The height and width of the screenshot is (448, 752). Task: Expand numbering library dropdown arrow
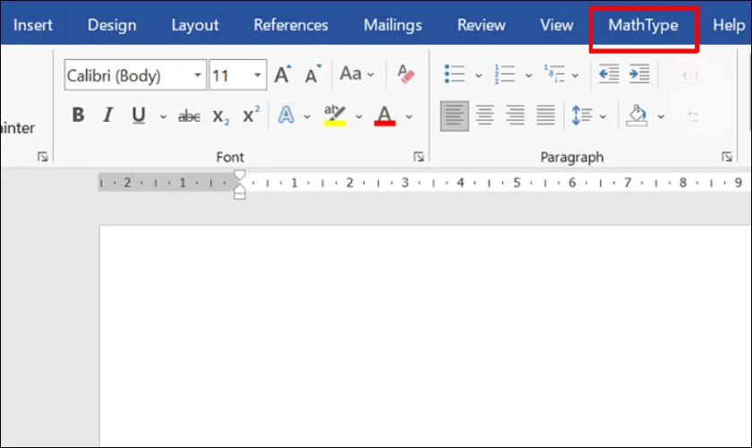coord(528,75)
